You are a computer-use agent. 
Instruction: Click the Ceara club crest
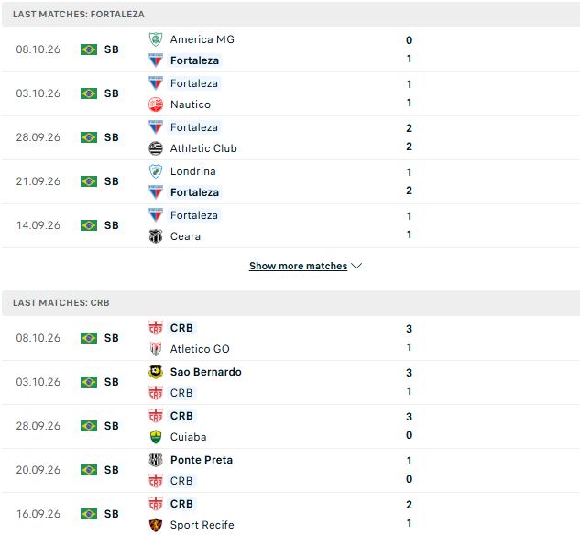point(156,236)
